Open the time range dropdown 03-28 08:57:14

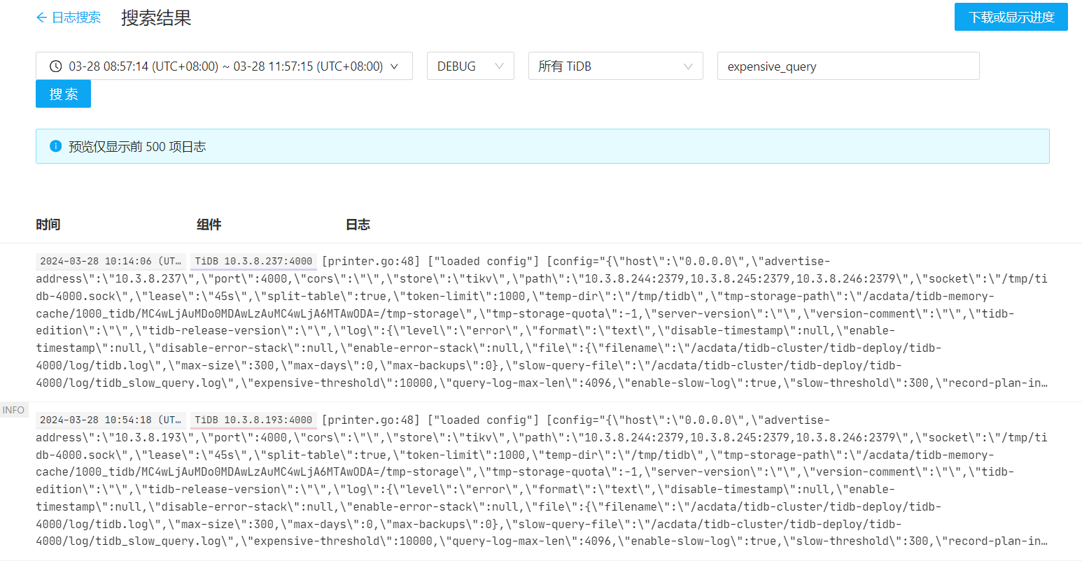224,66
